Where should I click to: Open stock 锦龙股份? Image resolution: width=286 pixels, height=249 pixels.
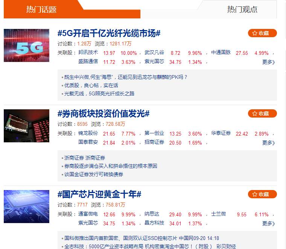88,133
